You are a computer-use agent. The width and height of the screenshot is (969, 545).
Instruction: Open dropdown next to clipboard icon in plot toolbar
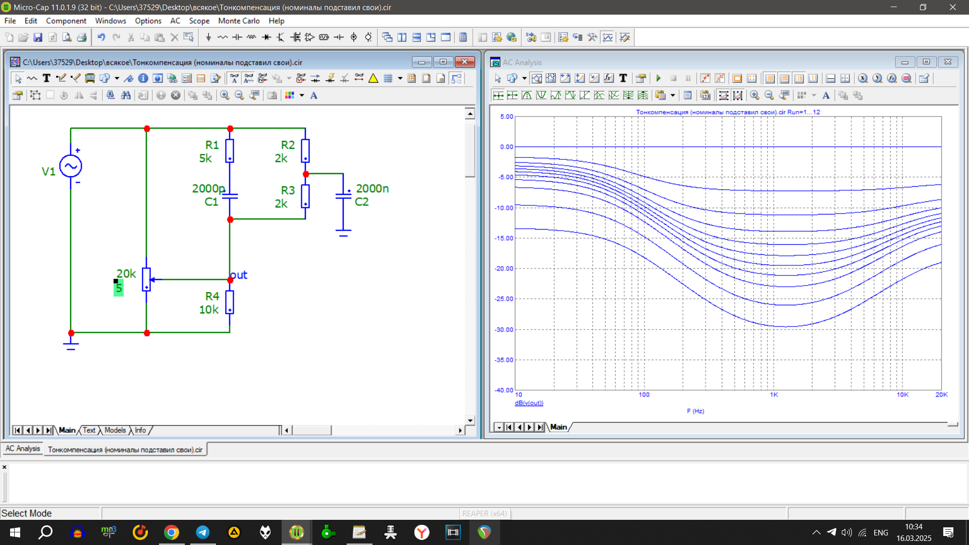coord(673,95)
